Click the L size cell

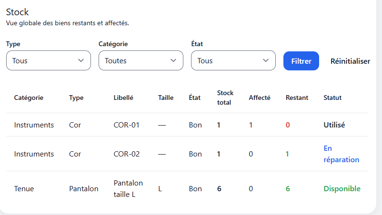pos(160,189)
